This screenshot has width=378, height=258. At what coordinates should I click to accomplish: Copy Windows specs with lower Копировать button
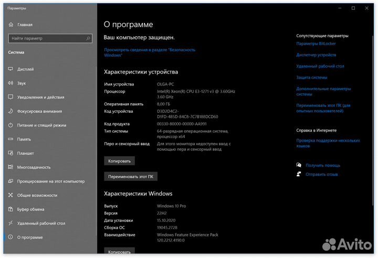coord(119,251)
